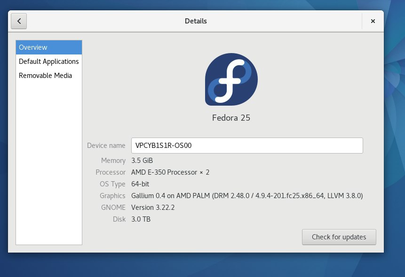Image resolution: width=405 pixels, height=277 pixels.
Task: Click the Fedora logo image
Action: [x=231, y=79]
